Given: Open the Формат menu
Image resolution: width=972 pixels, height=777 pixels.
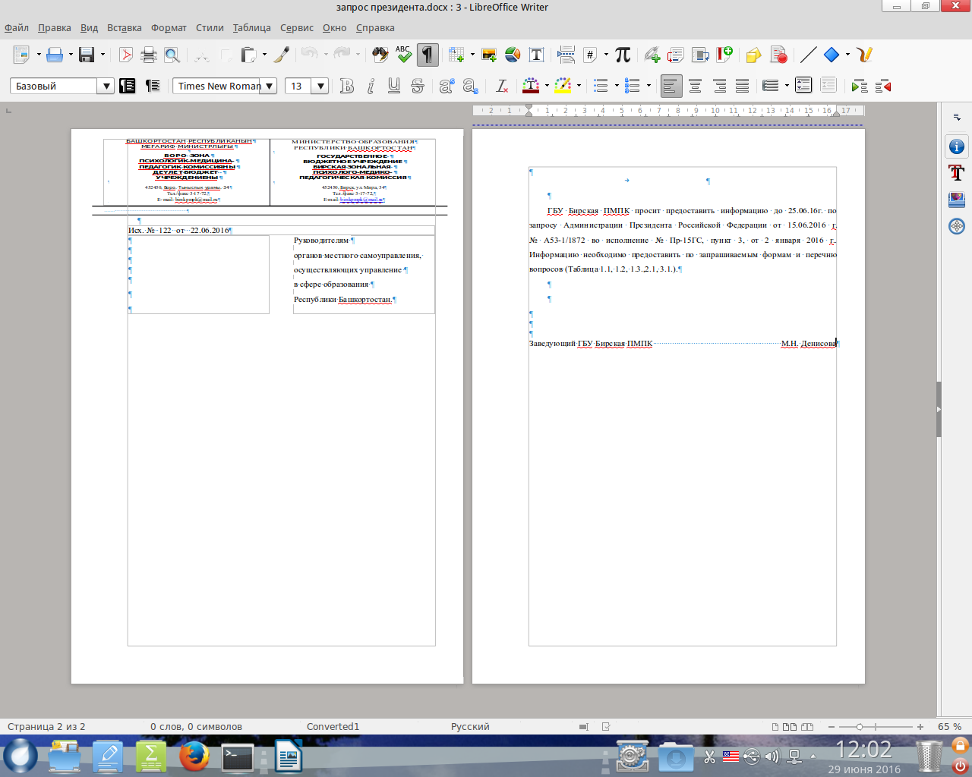Looking at the screenshot, I should pos(169,27).
